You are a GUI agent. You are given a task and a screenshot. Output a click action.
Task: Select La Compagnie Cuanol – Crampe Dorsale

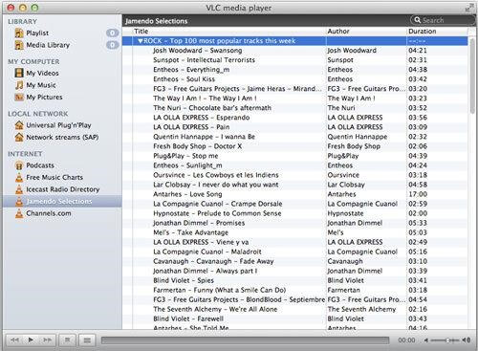218,204
